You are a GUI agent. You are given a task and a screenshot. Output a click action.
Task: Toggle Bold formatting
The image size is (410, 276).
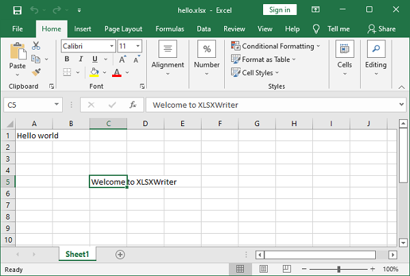(x=67, y=59)
